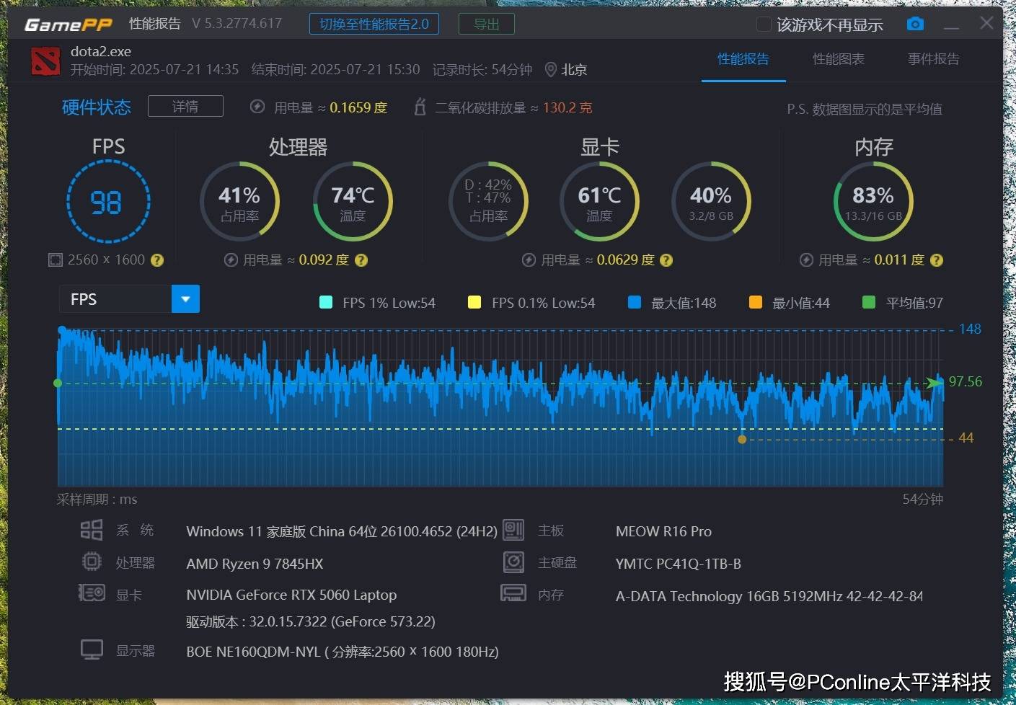Click the carbon dioxide emission icon

tap(420, 107)
